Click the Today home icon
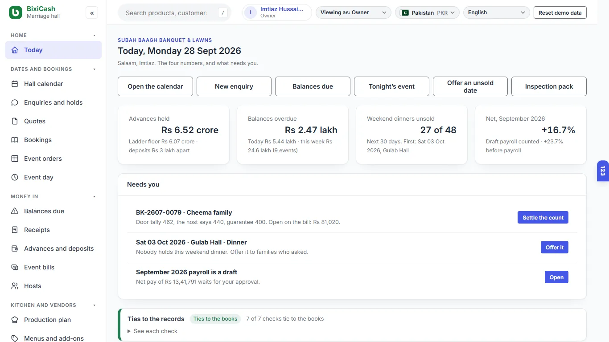This screenshot has width=609, height=342. pyautogui.click(x=15, y=50)
